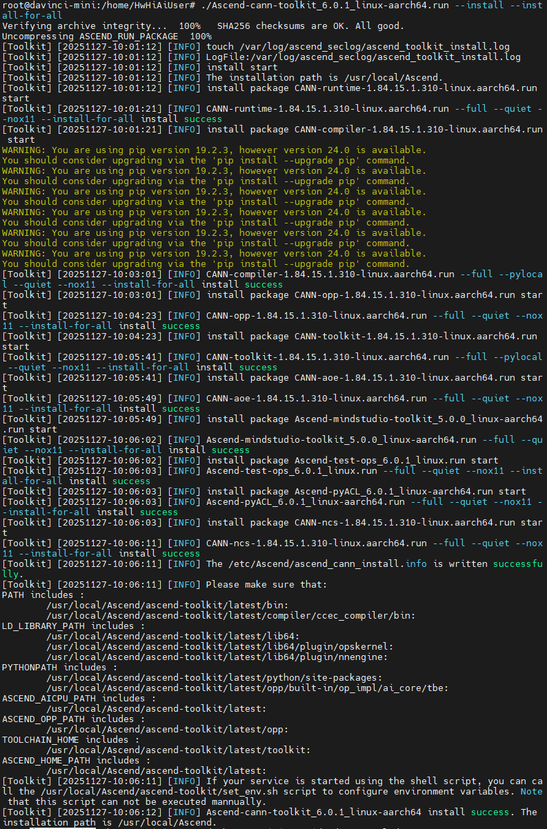This screenshot has height=829, width=547.
Task: Click 'PYTHONPATH includes :' heading
Action: point(60,668)
